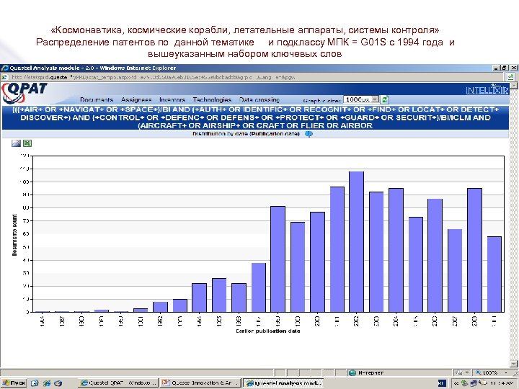The width and height of the screenshot is (519, 389).
Task: Export chart data to Excel icon
Action: [27, 143]
